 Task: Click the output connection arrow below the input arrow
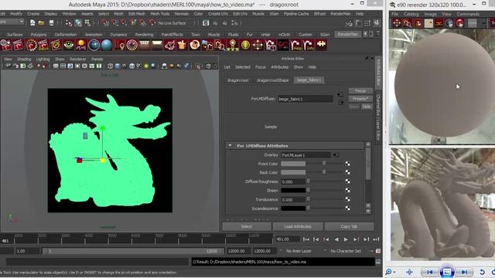(341, 102)
